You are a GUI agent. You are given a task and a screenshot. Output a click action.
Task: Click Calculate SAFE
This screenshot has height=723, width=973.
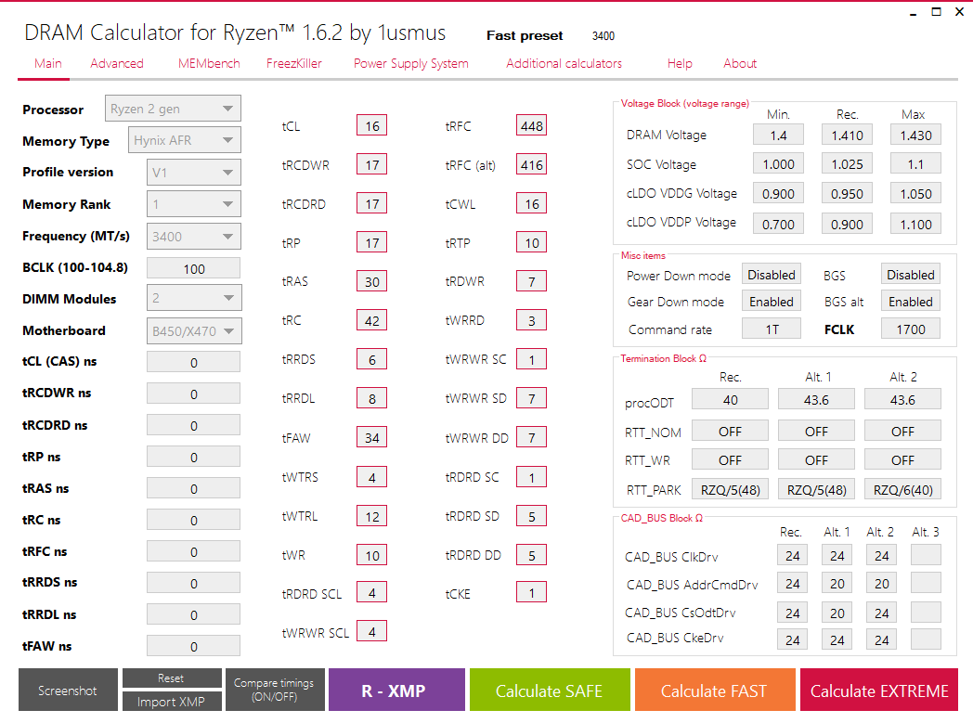coord(550,691)
